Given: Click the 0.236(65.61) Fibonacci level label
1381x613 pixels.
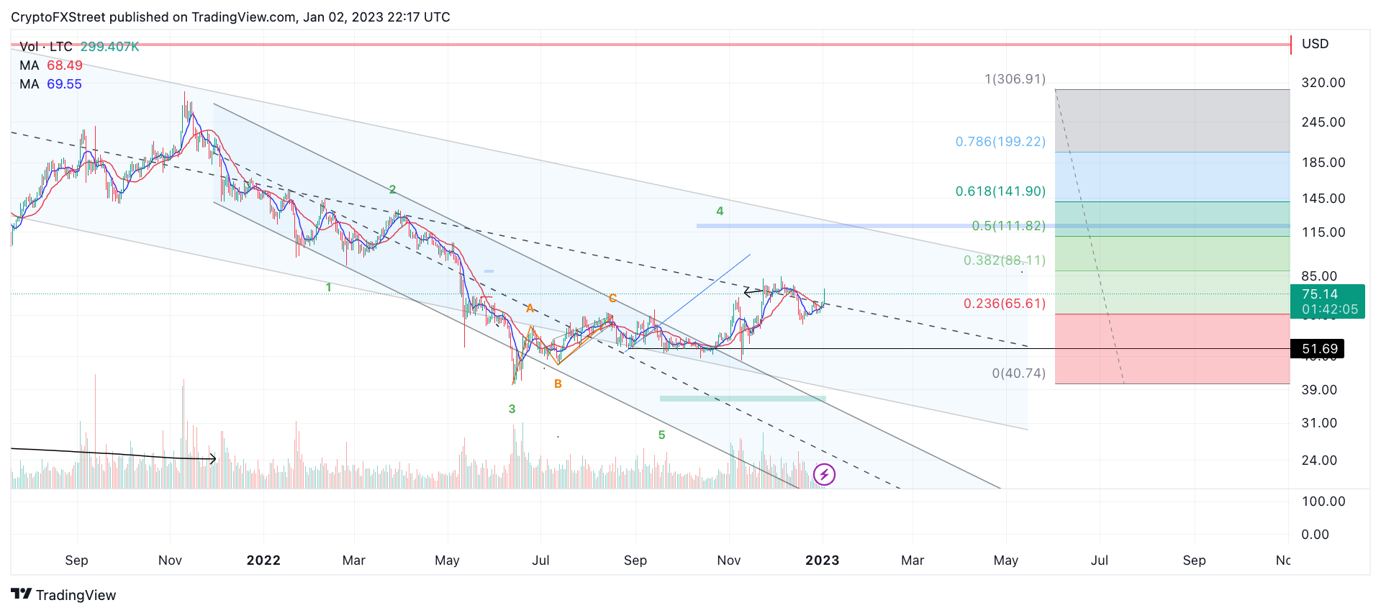Looking at the screenshot, I should pos(1005,304).
